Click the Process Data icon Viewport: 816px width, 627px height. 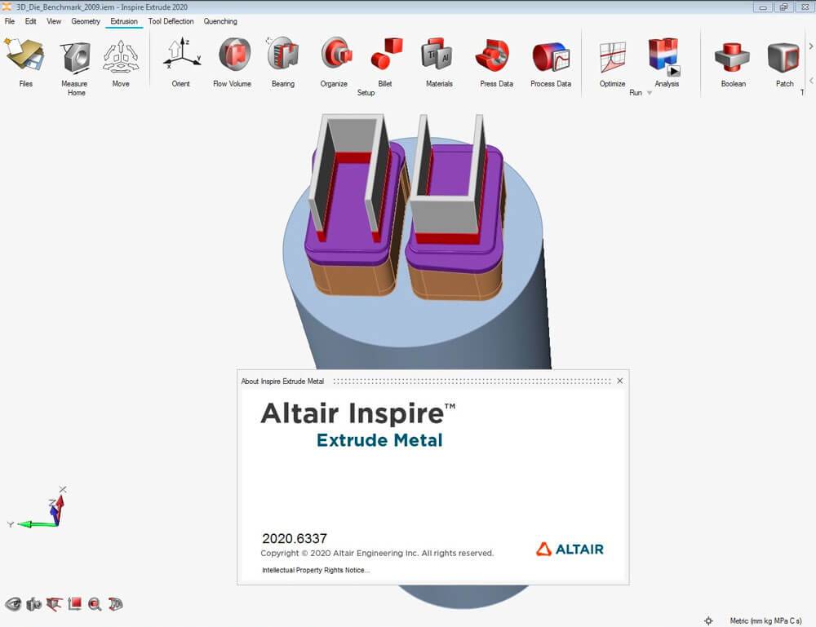pos(551,55)
